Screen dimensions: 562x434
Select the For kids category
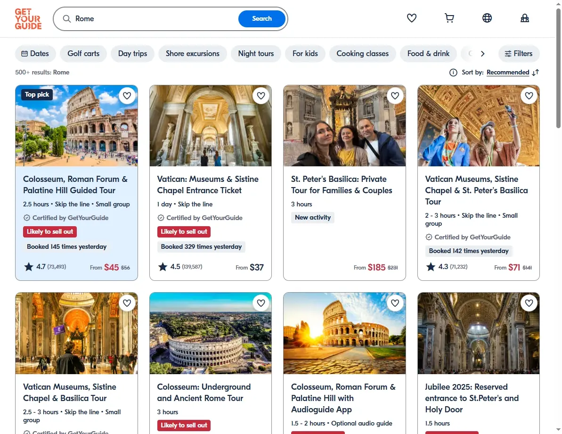(305, 54)
